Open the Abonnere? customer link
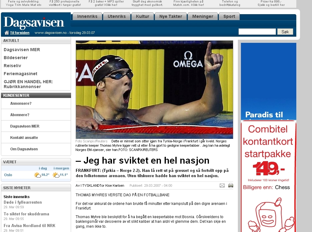This screenshot has width=312, height=232. coord(20,115)
